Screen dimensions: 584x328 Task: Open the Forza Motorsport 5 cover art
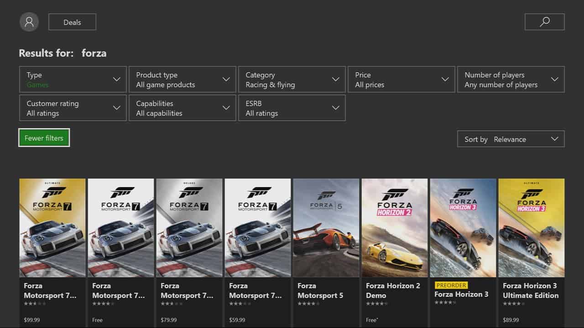point(326,228)
